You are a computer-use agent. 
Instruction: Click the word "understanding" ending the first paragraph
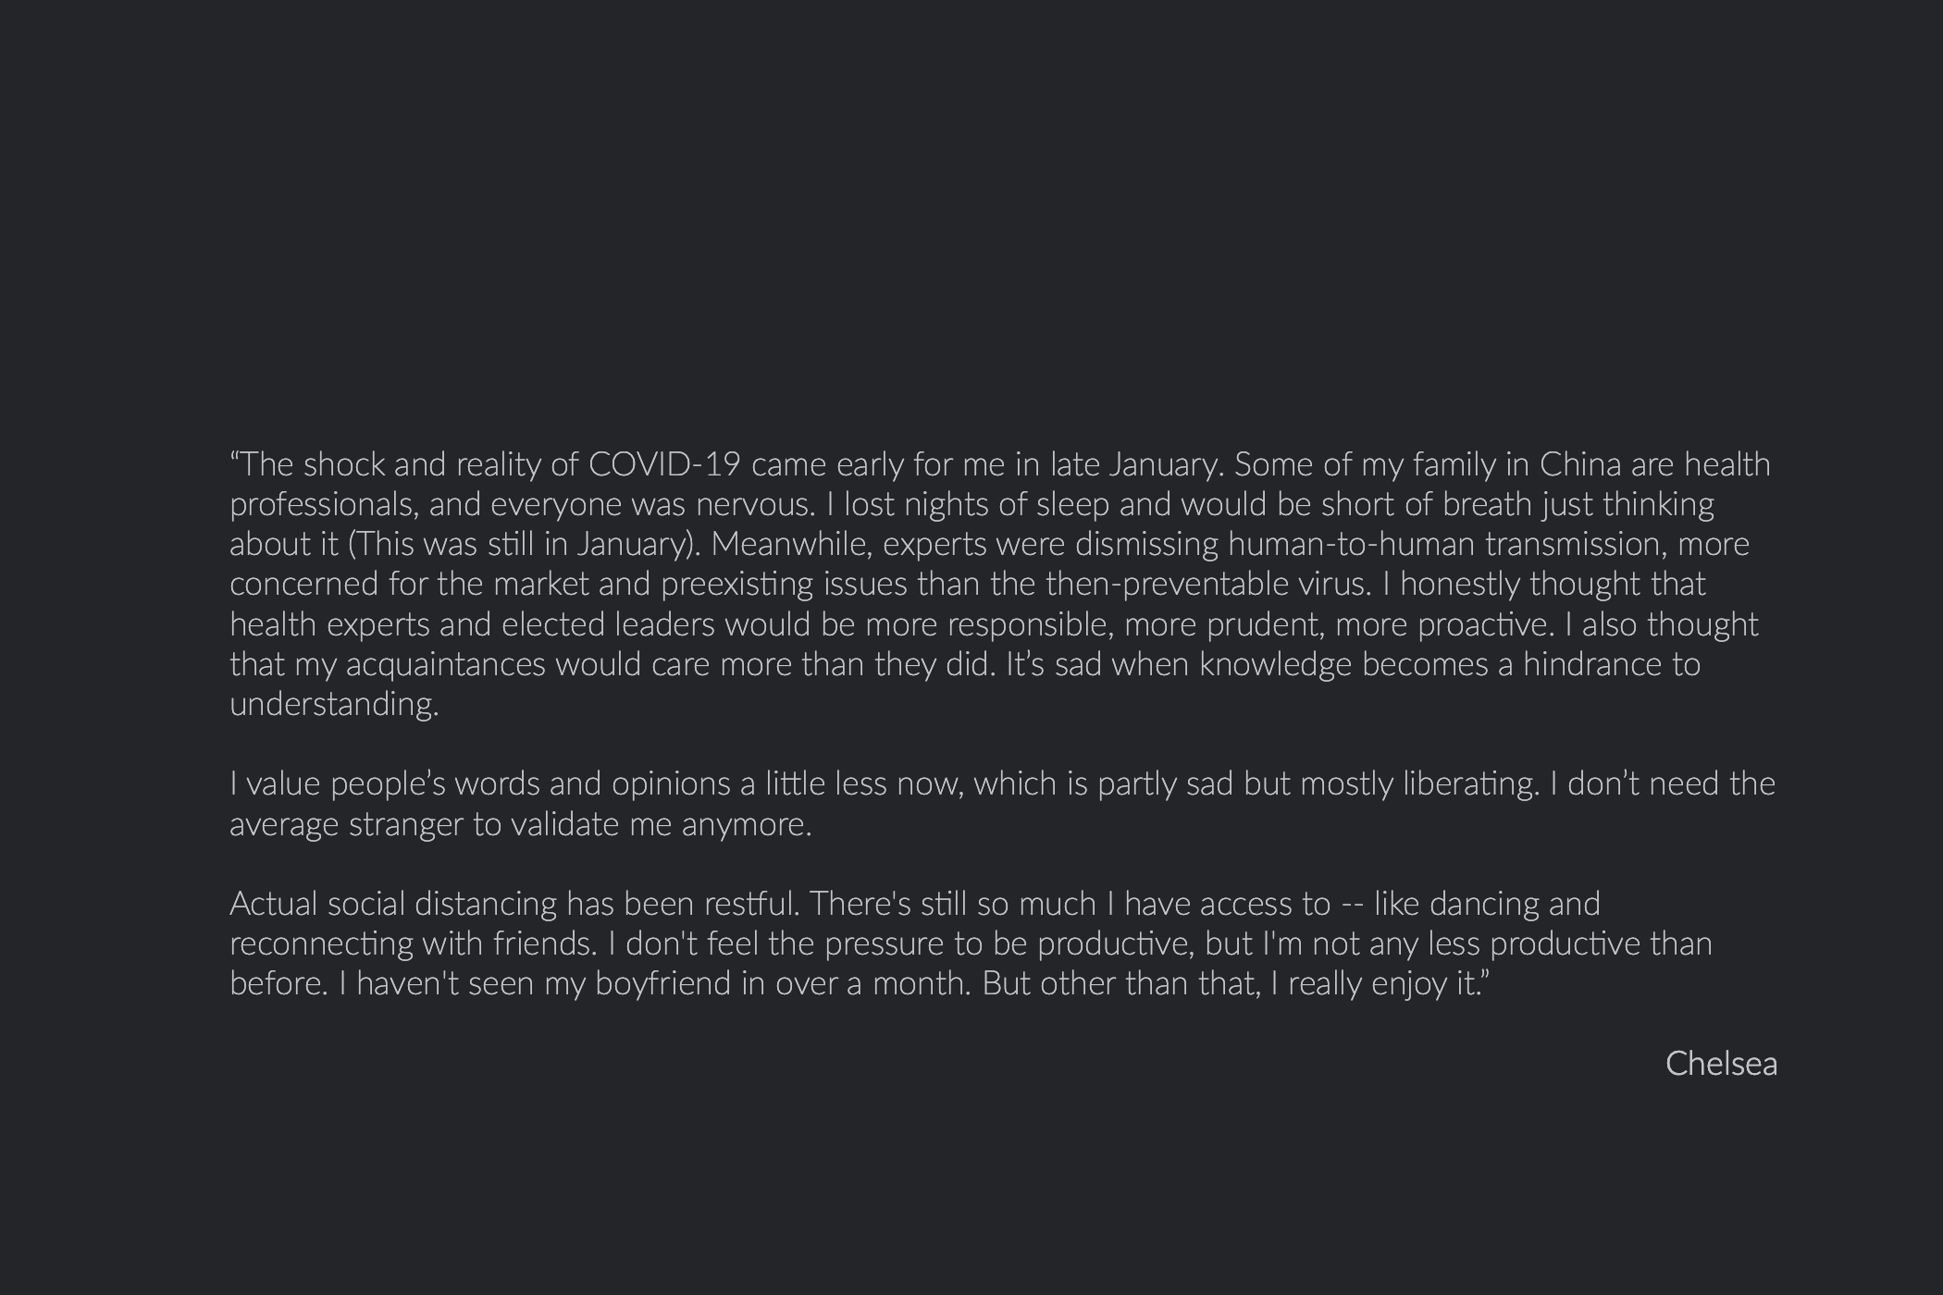[x=333, y=705]
